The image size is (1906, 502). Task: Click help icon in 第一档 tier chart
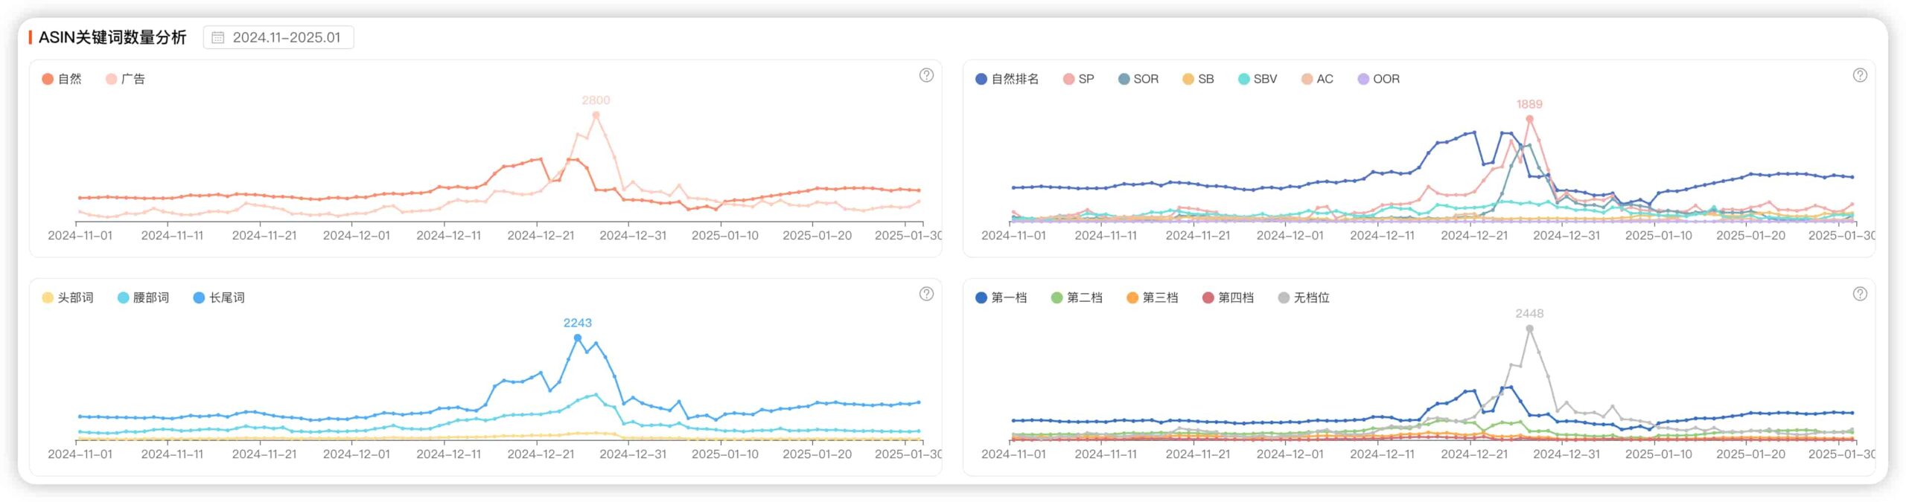pyautogui.click(x=1859, y=294)
